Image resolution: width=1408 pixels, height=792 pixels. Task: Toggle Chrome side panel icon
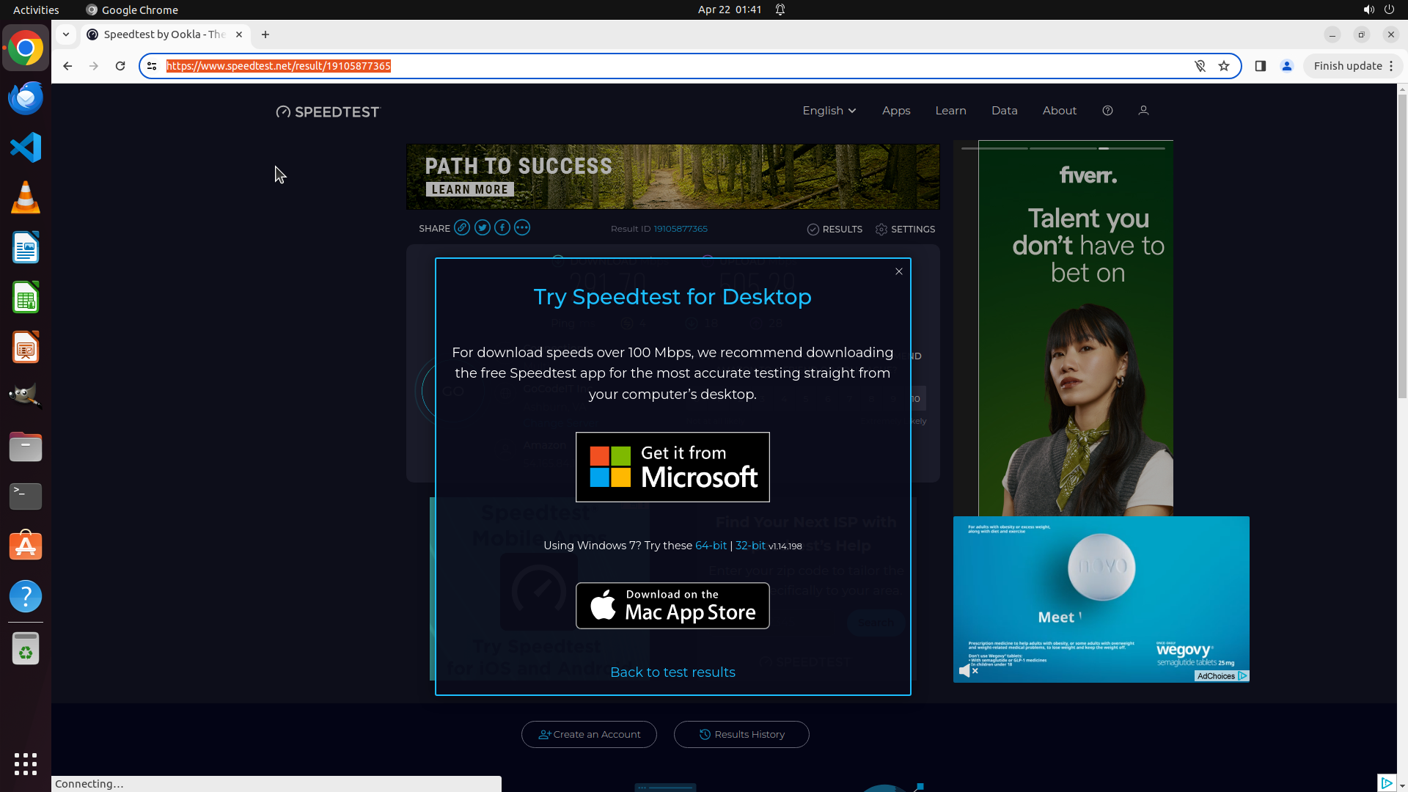pos(1261,66)
